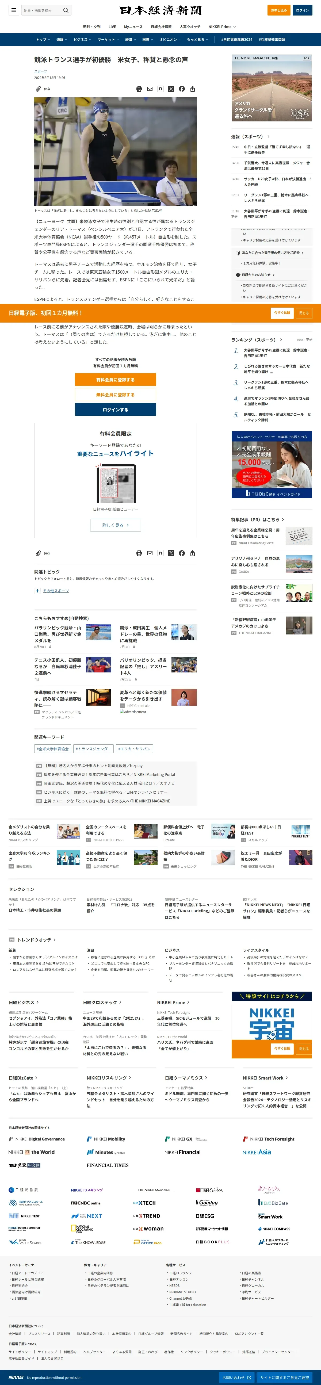
Task: Open the LIVE menu item
Action: [x=112, y=27]
